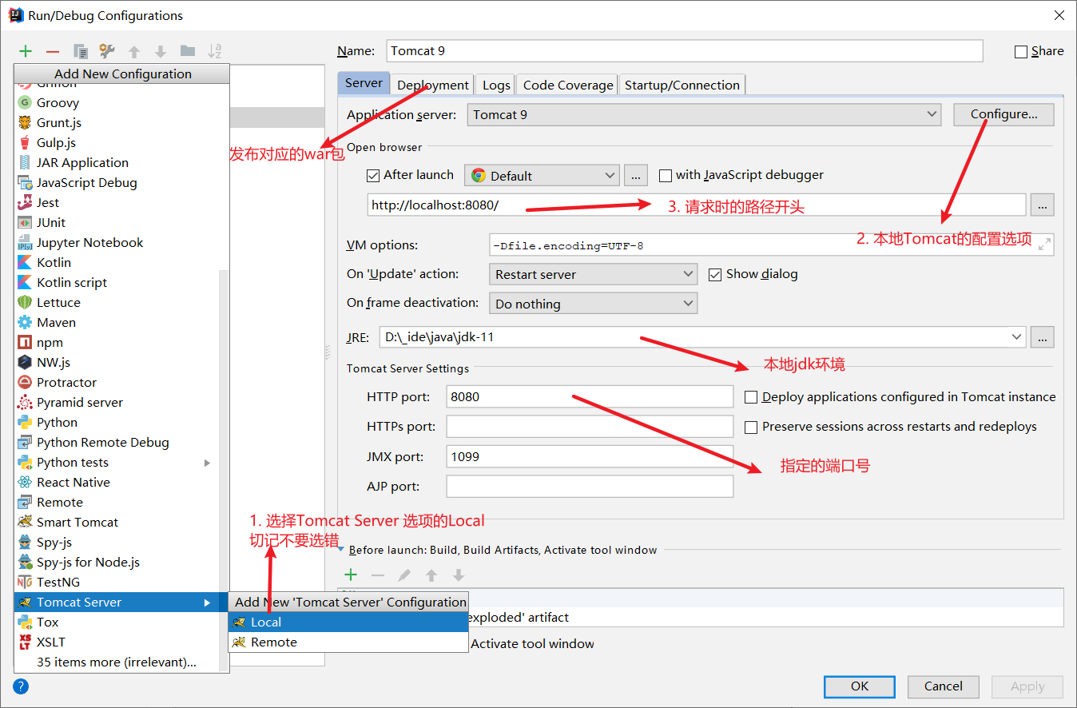Viewport: 1077px width, 708px height.
Task: Switch to the Code Coverage tab
Action: point(568,85)
